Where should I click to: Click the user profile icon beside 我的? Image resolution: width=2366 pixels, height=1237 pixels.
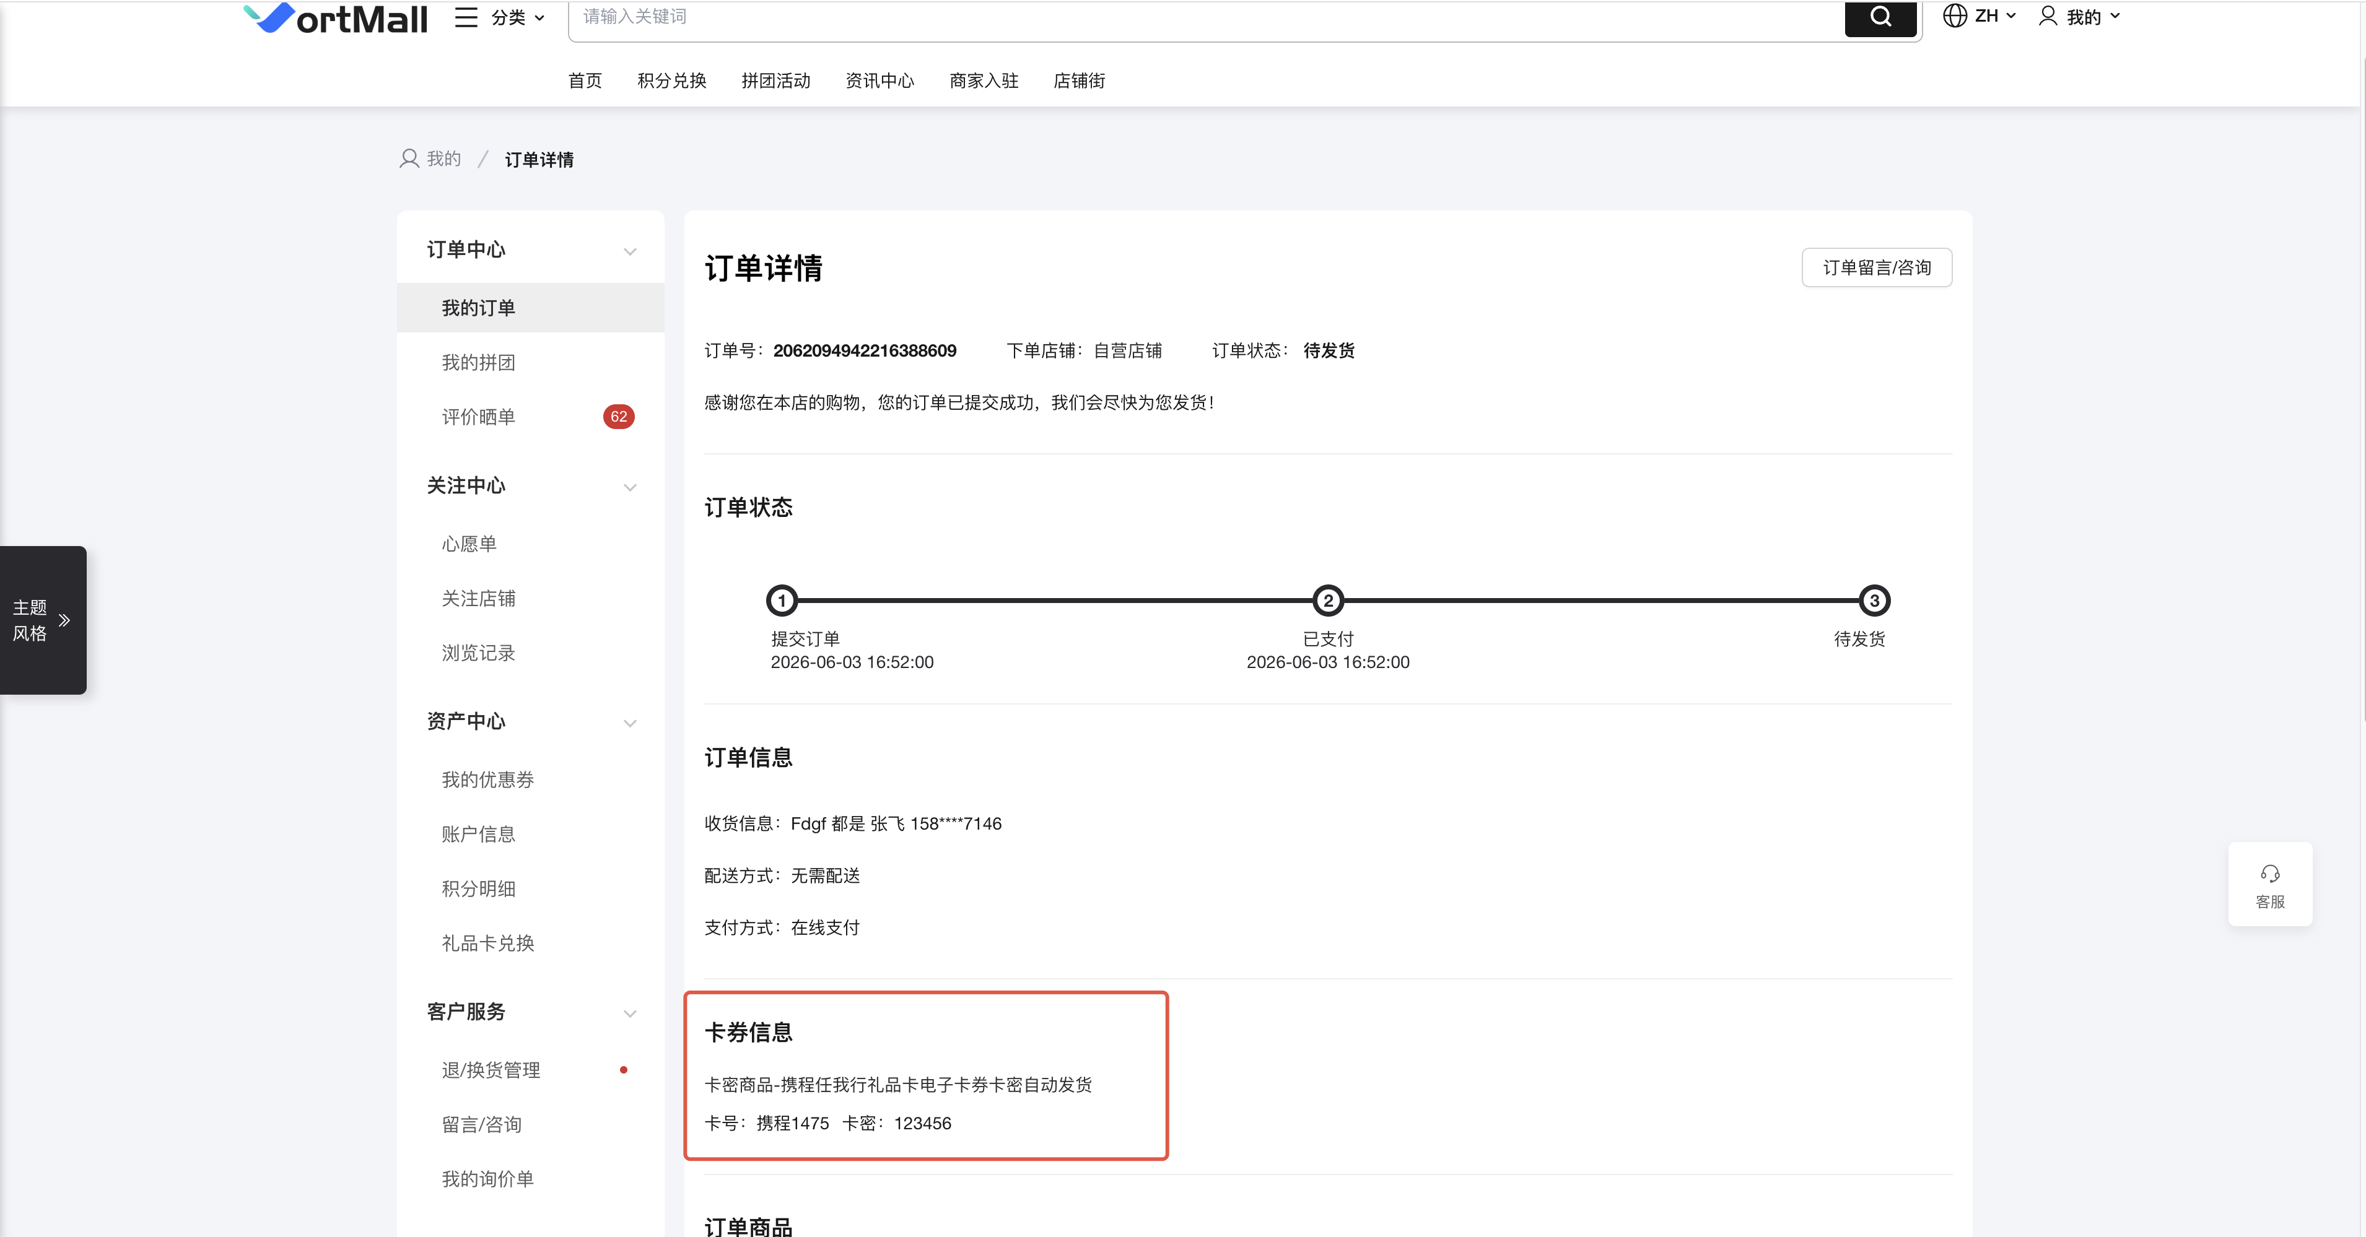point(2047,15)
